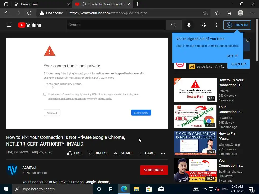Screen dimensions: 259x194
Task: Click in the YouTube search field
Action: 116,25
